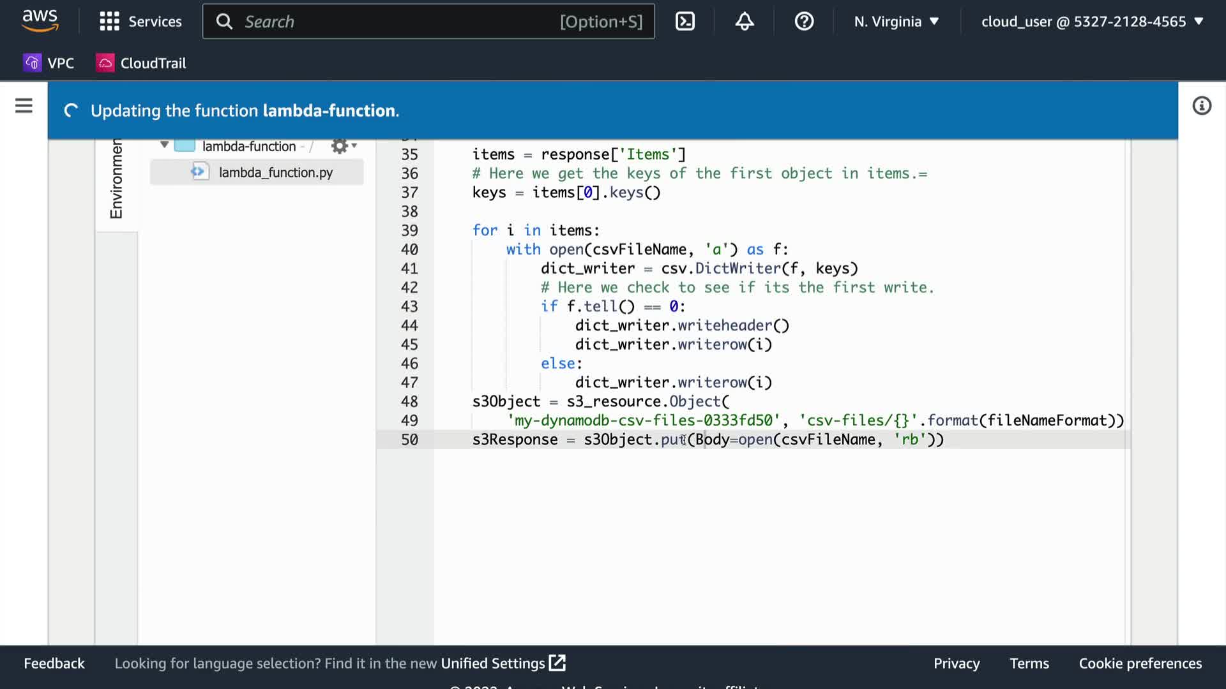Click the Feedback button

point(54,663)
